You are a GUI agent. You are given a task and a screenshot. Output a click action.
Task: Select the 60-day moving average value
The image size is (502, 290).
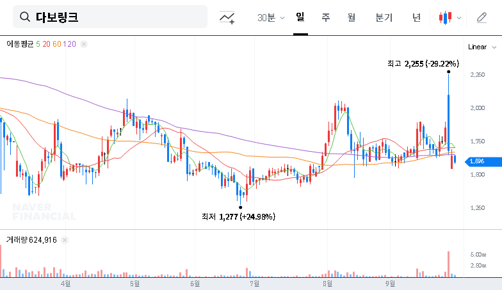pos(56,44)
